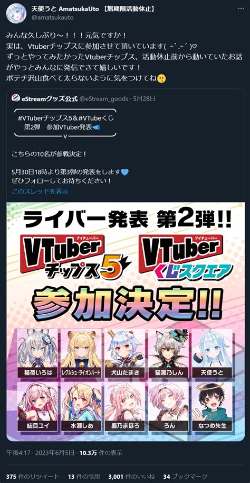Open 天使うと profile avatar
Screen dimensions: 250x483
[16, 13]
